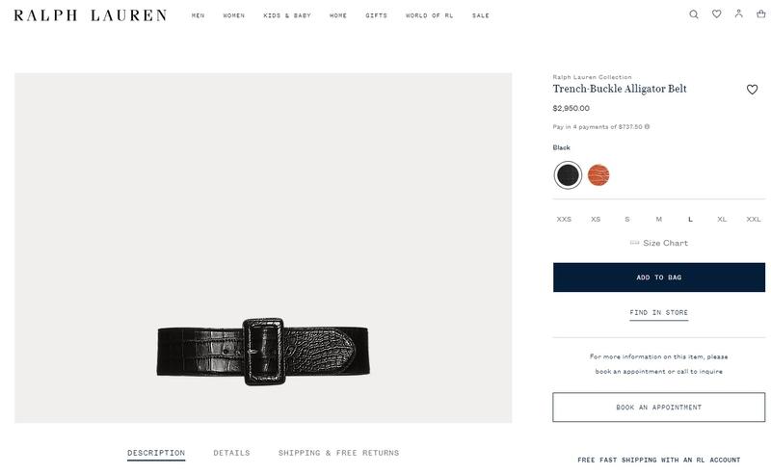Open the World of RL menu
This screenshot has height=474, width=771.
pyautogui.click(x=429, y=15)
